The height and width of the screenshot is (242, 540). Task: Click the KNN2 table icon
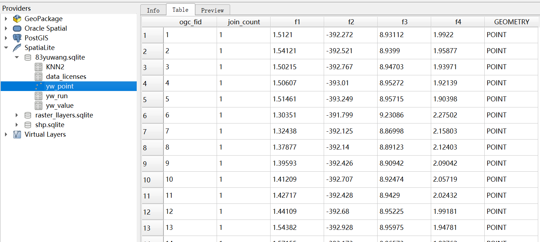(x=39, y=67)
